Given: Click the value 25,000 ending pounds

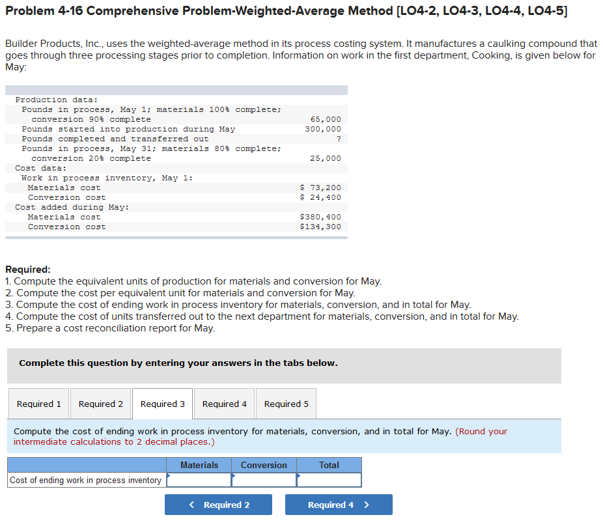Looking at the screenshot, I should 326,158.
